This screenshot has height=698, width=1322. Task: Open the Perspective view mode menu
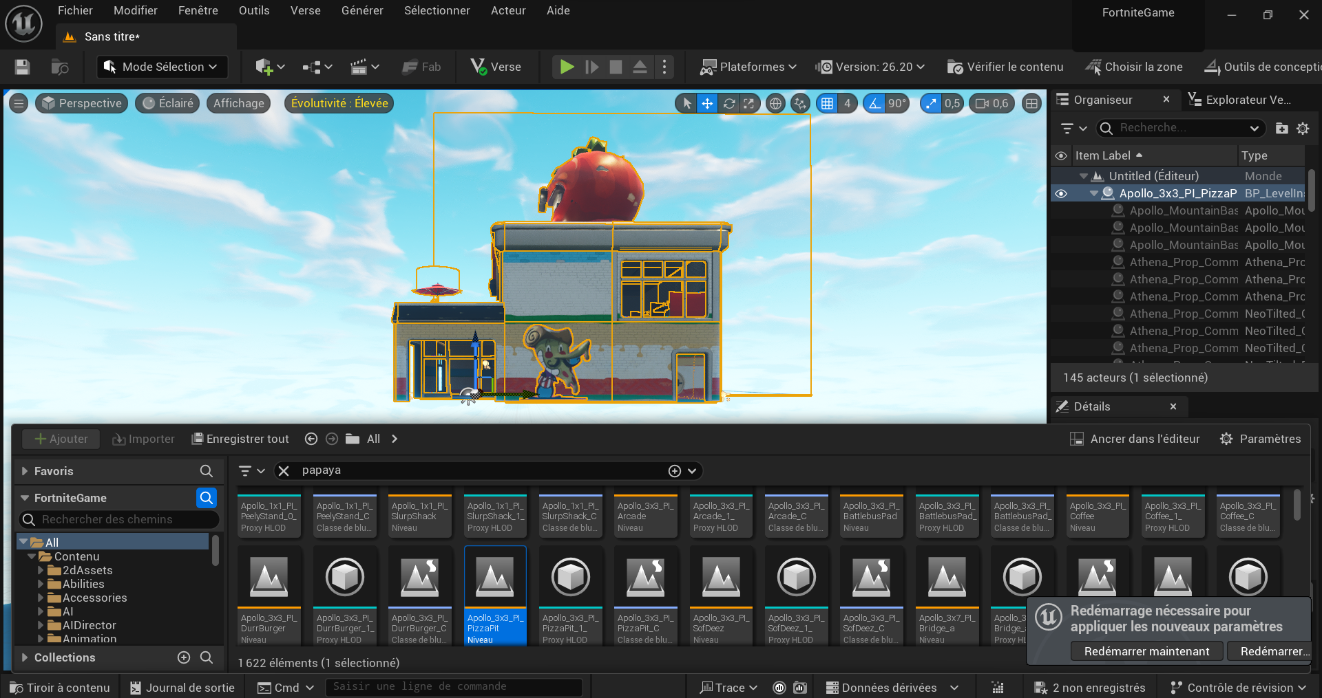pos(82,103)
